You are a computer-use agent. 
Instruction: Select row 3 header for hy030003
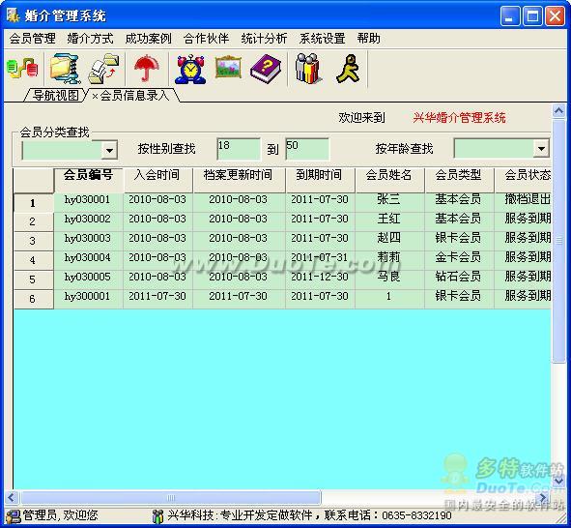pos(33,241)
